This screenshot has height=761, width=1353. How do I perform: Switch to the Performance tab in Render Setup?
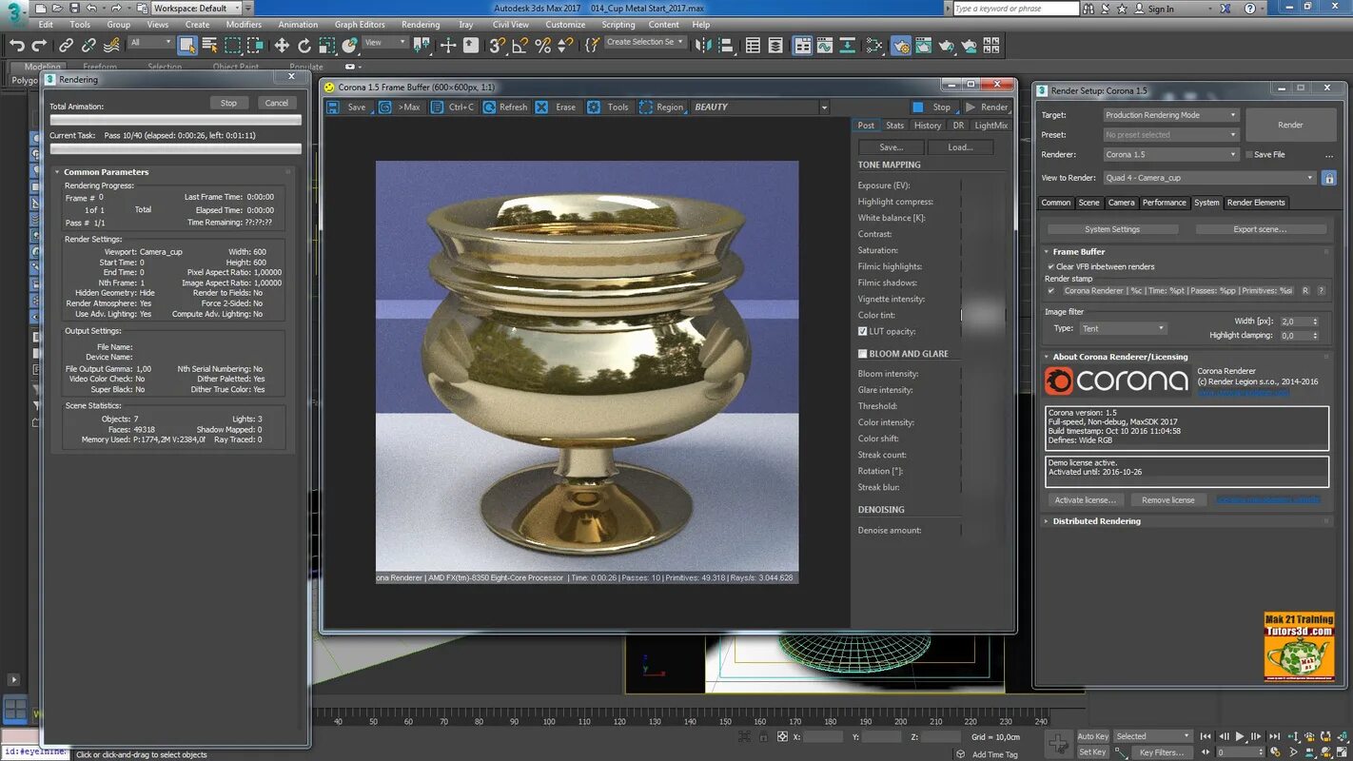pyautogui.click(x=1165, y=203)
